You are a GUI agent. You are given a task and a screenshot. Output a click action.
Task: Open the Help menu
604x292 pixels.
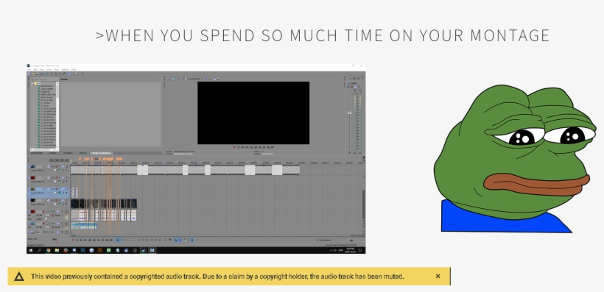click(x=74, y=69)
